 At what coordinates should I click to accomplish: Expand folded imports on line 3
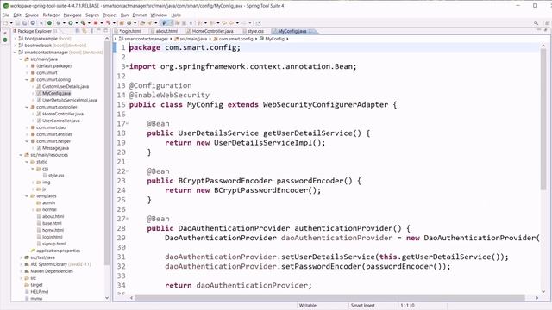click(127, 66)
